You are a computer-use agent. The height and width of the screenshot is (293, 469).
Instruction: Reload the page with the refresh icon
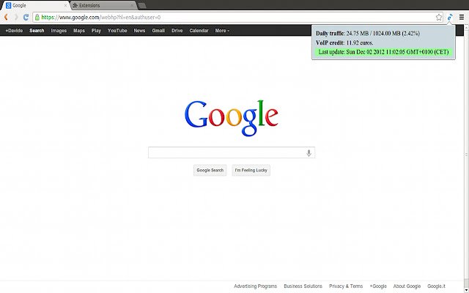click(x=26, y=18)
